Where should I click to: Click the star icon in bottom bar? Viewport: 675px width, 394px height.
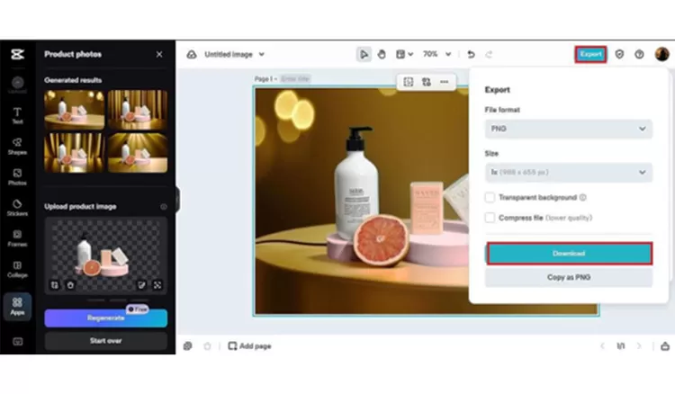click(x=207, y=345)
